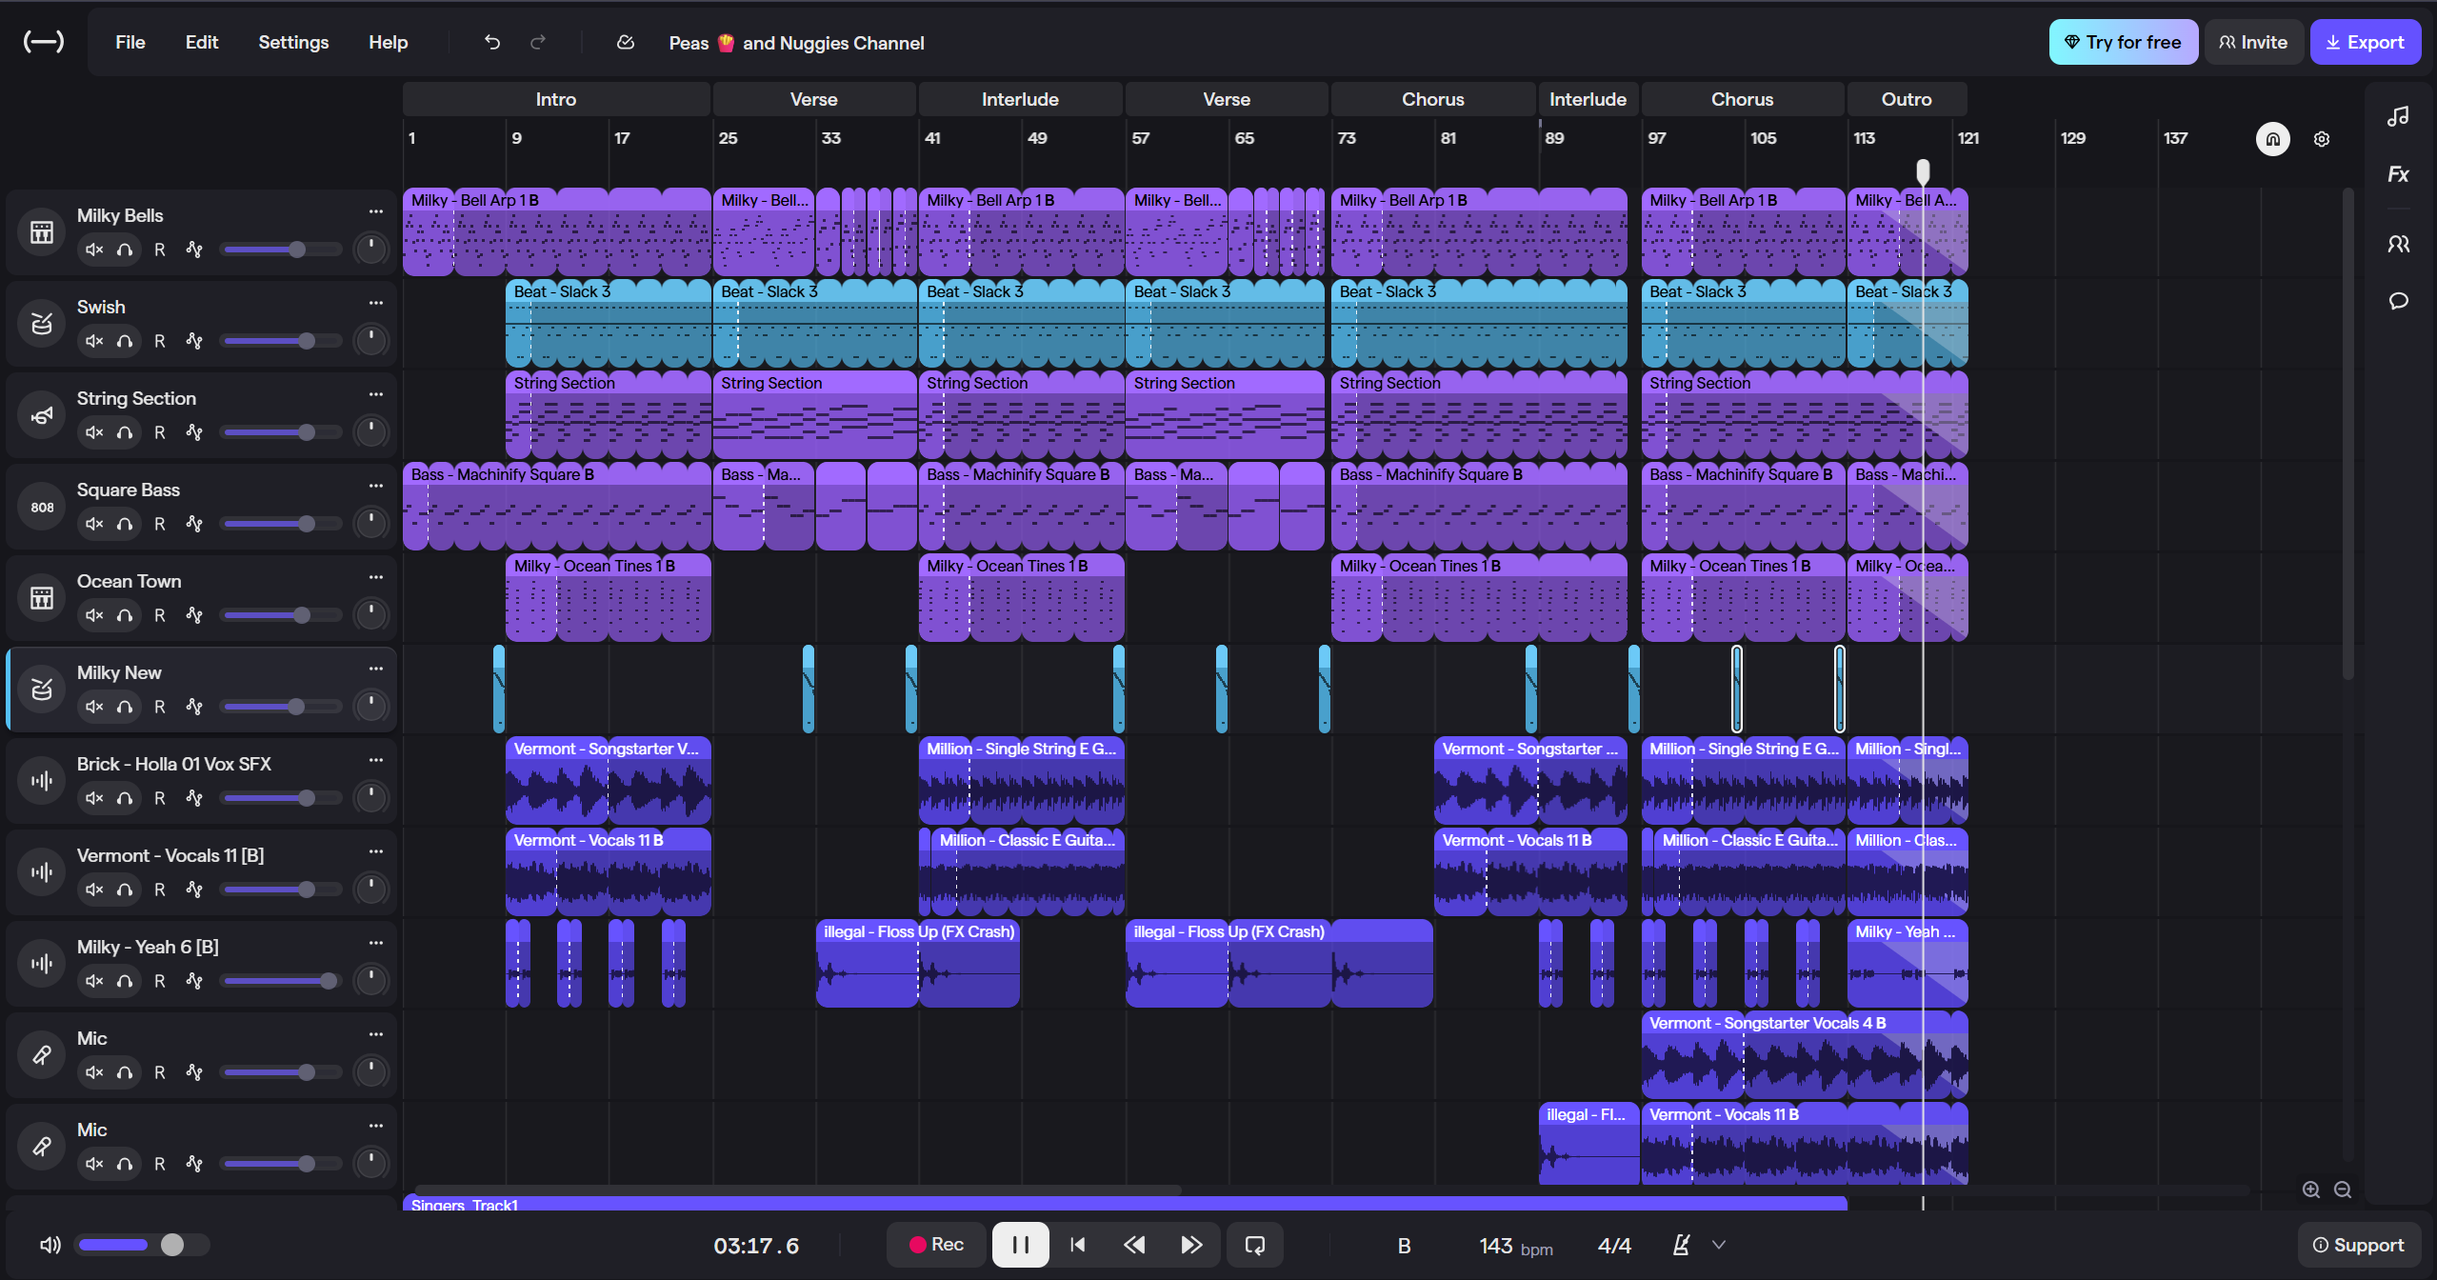Zoom in the timeline
This screenshot has height=1280, width=2437.
point(2311,1190)
